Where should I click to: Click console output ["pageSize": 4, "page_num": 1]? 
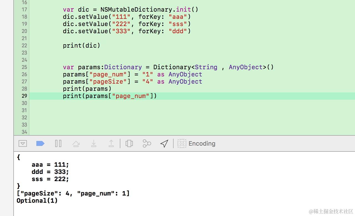(x=73, y=193)
